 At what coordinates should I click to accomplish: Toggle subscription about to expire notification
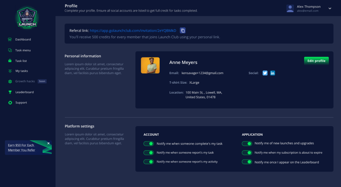click(x=247, y=153)
